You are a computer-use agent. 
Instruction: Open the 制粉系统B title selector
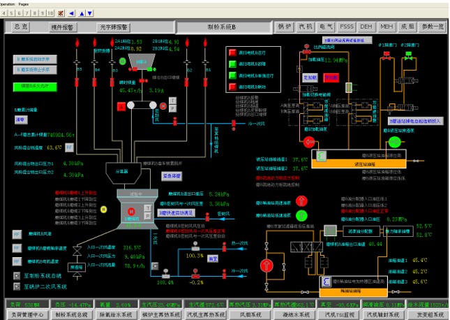pos(222,27)
